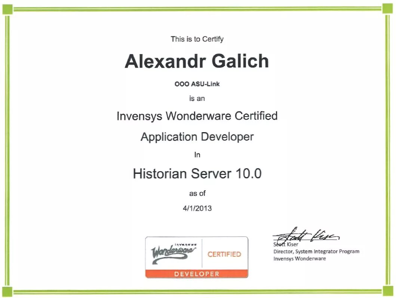Screen dimensions: 396x298
Task: Click 'Invensys Wonderware Certified' line
Action: tap(197, 116)
